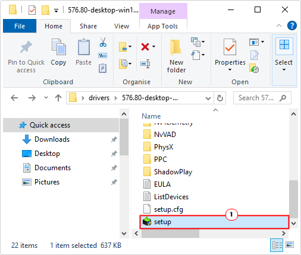Click 576.80-desktop breadcrumb segment
301x255 pixels.
point(150,98)
